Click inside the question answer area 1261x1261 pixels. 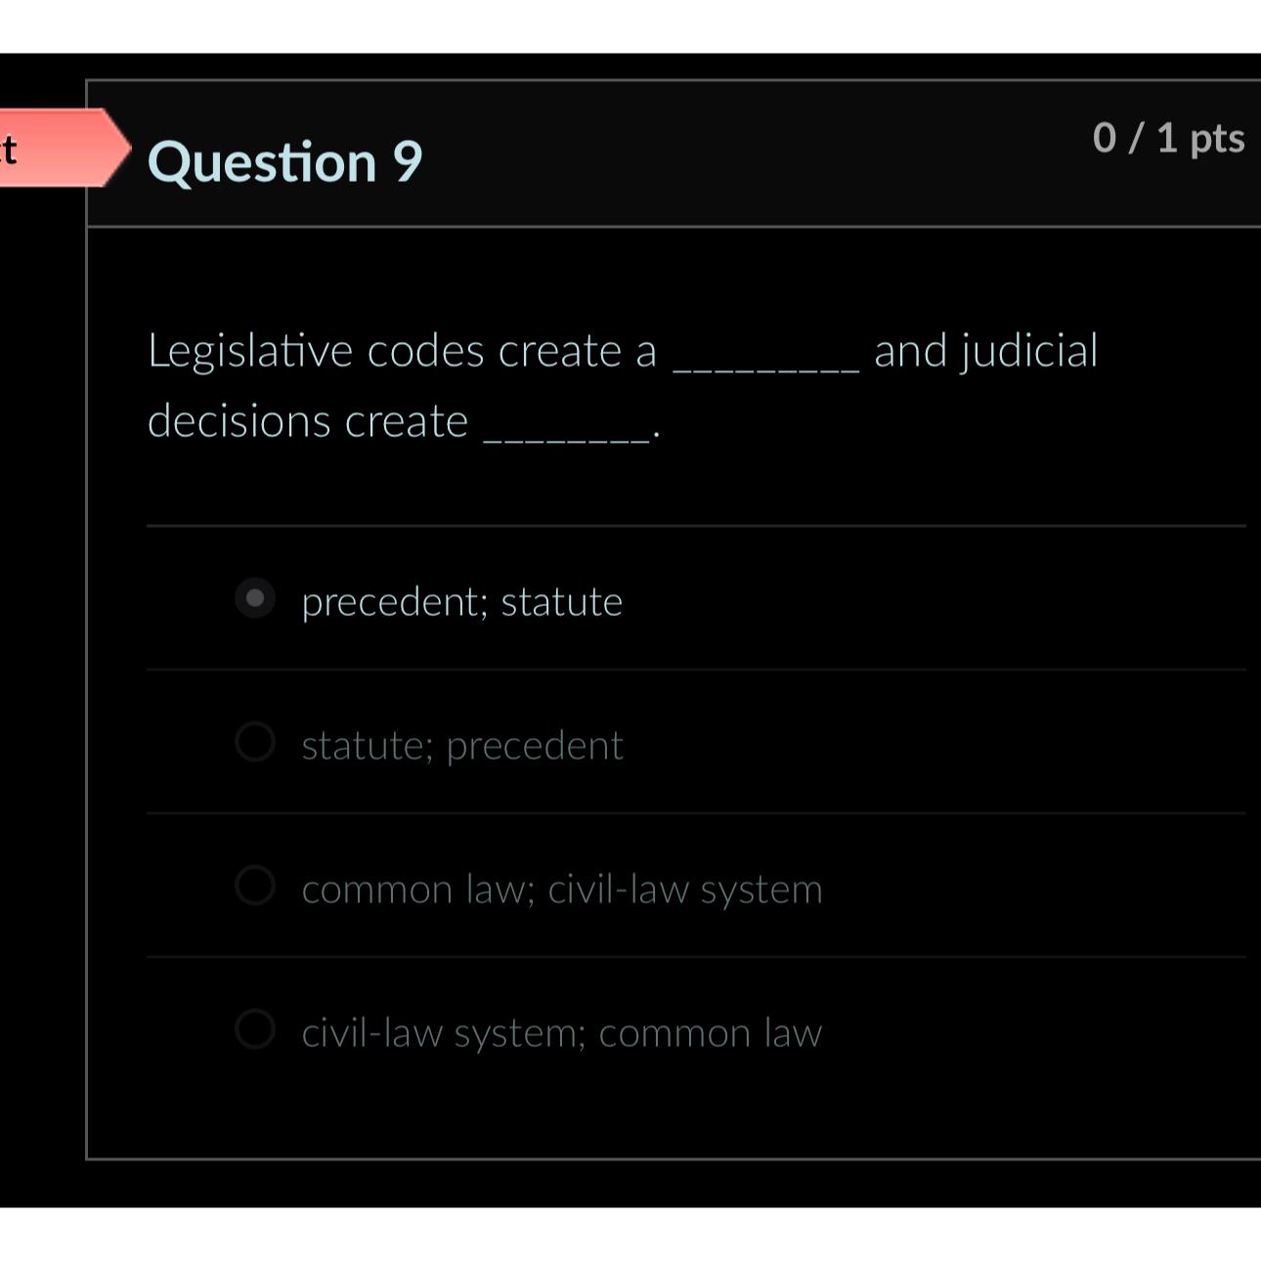pos(674,684)
